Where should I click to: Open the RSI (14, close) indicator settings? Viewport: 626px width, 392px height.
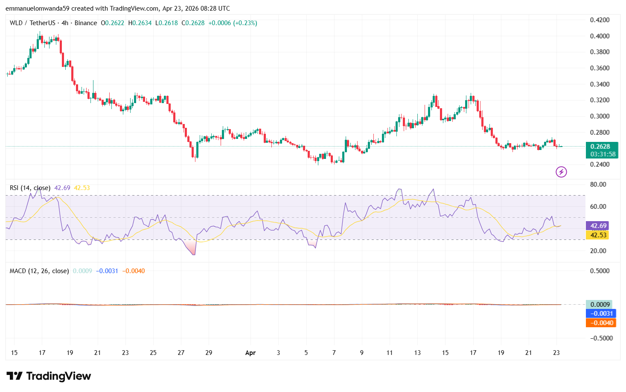click(x=30, y=187)
